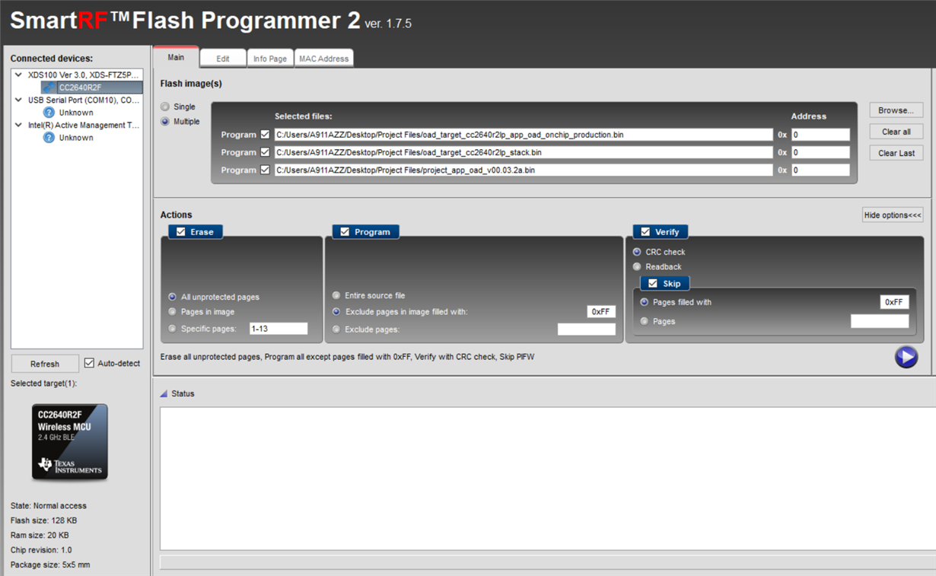This screenshot has width=936, height=576.
Task: Toggle the Verify action checkbox
Action: pyautogui.click(x=645, y=232)
